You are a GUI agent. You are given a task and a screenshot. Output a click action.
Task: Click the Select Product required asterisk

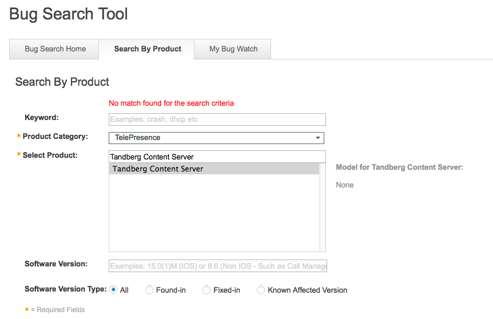click(x=19, y=154)
